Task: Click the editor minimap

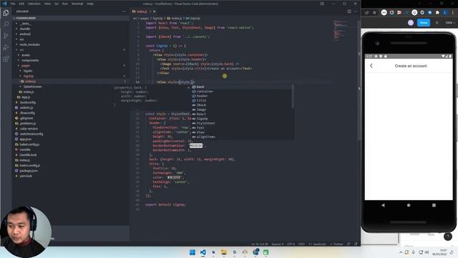Action: (345, 31)
